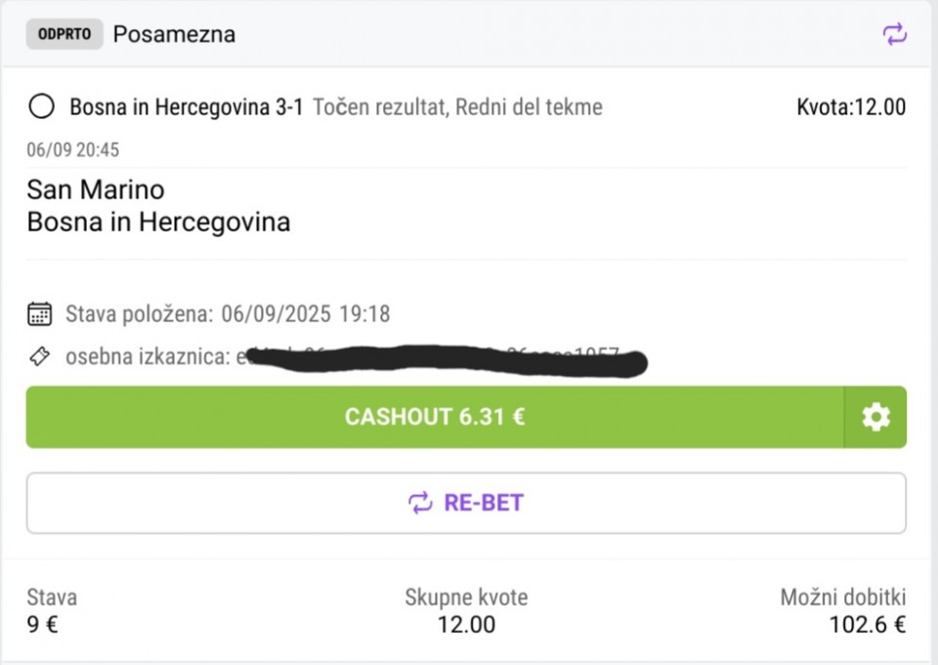Click the Stava 9 € amount
Image resolution: width=938 pixels, height=665 pixels.
point(43,624)
